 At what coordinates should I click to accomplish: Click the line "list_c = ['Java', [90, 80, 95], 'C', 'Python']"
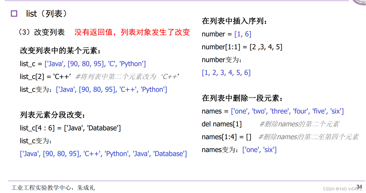tap(83, 64)
